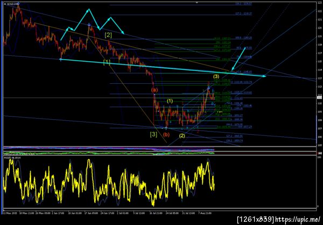Click the 26 May 09:00 time label

pos(43,213)
